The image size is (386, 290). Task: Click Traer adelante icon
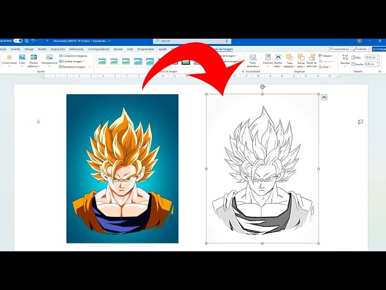(x=289, y=58)
